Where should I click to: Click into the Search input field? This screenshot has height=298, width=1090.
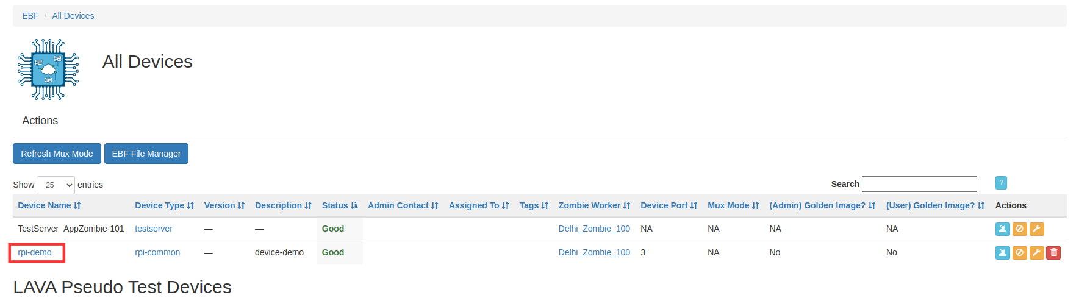(919, 184)
